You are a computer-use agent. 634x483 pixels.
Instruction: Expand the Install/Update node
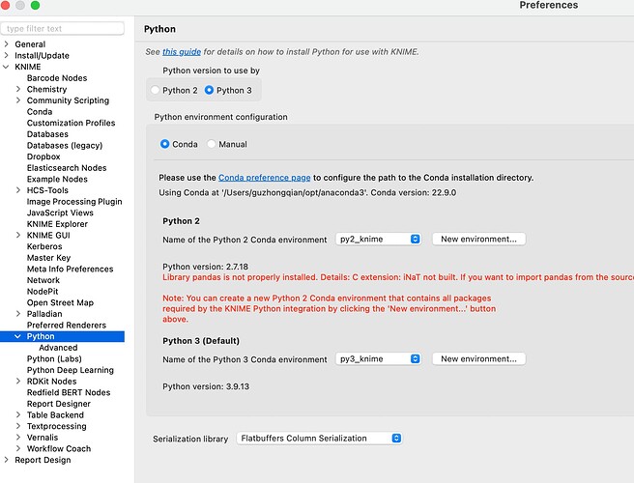click(x=8, y=56)
